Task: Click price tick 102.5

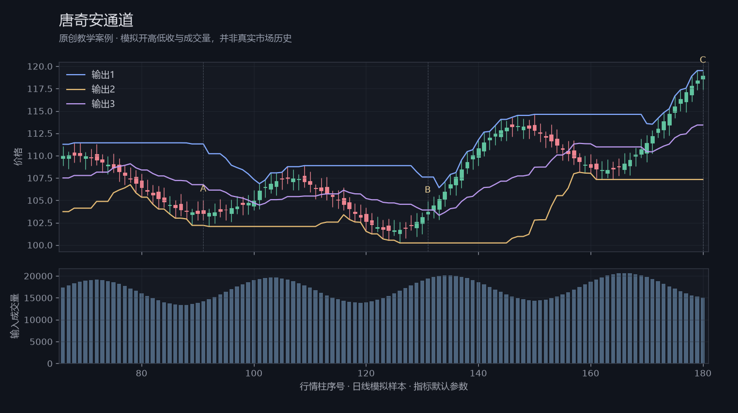Action: (40, 223)
